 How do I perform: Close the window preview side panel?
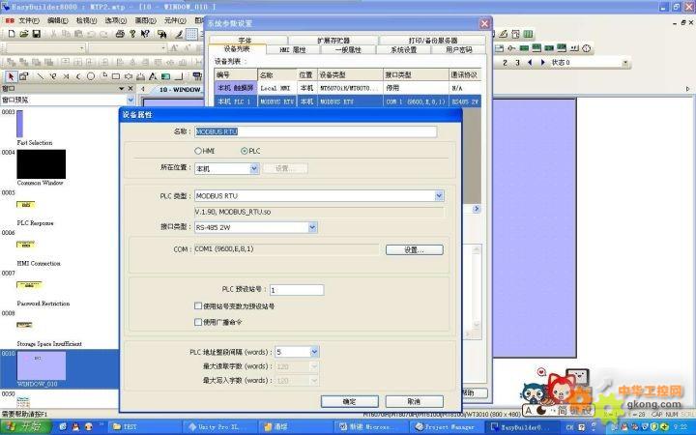[x=130, y=88]
